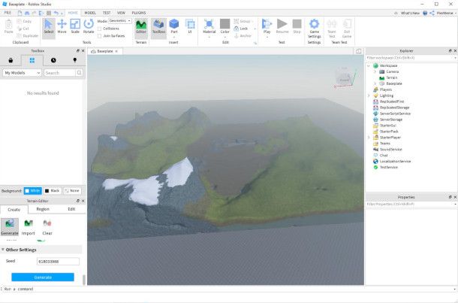458x303 pixels.
Task: Collapse the Other Settings section
Action: 3,250
